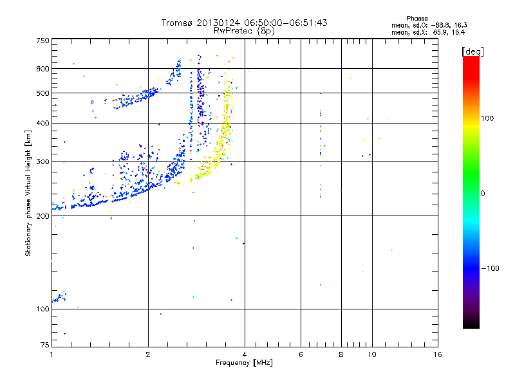
Task: Click x-axis tick label "1"
Action: tap(51, 354)
